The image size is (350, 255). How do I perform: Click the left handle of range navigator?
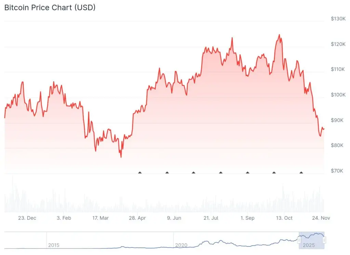click(299, 240)
